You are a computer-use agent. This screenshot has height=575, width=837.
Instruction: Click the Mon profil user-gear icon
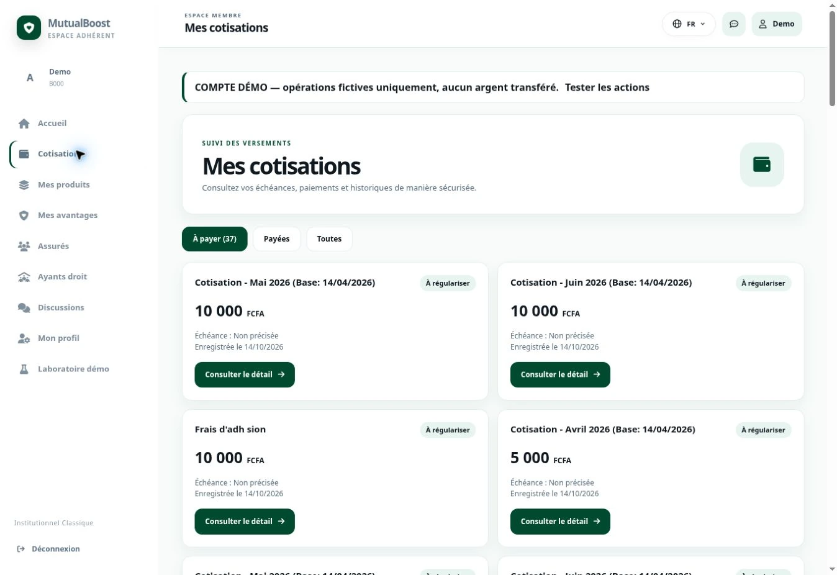pyautogui.click(x=24, y=338)
